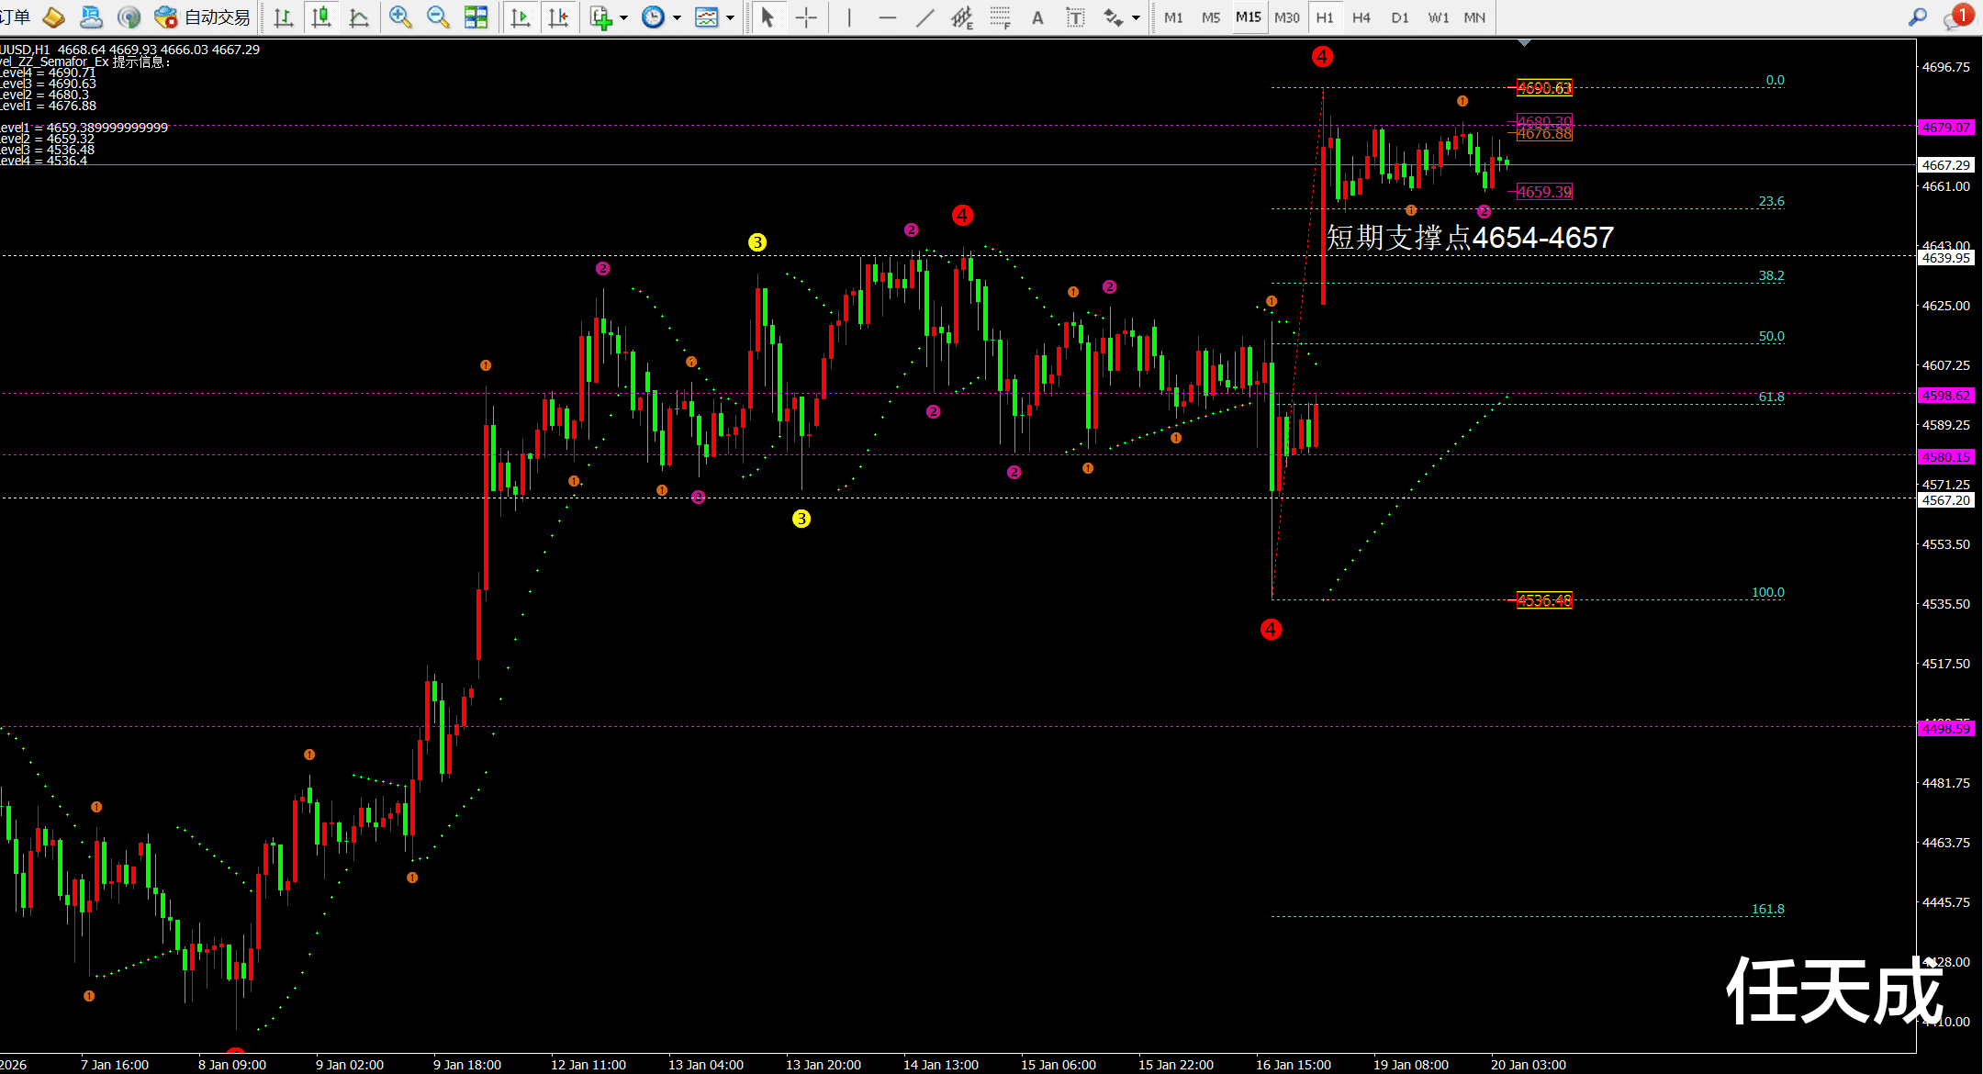Draw a trendline with the diagonal line tool

(x=924, y=17)
